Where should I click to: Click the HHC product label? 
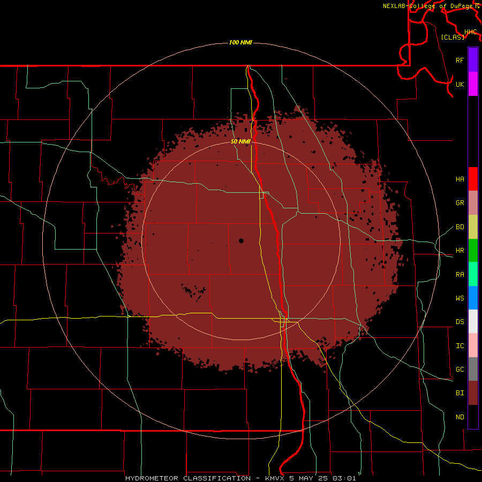[x=470, y=32]
